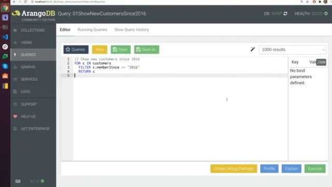
Task: Open Visual Studio Code from dock
Action: (x=5, y=37)
